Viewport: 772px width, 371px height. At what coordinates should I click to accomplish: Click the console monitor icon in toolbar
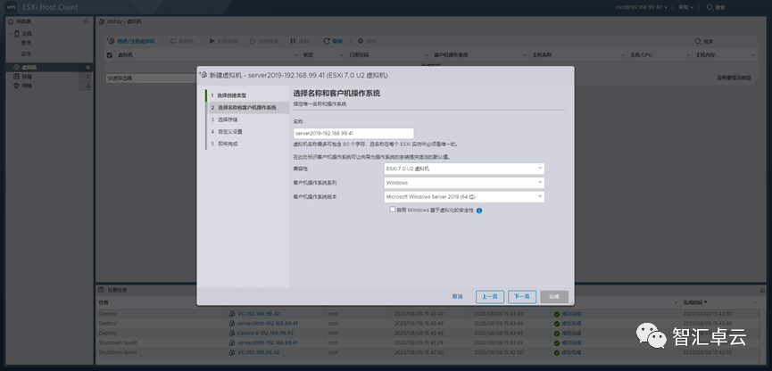point(173,41)
